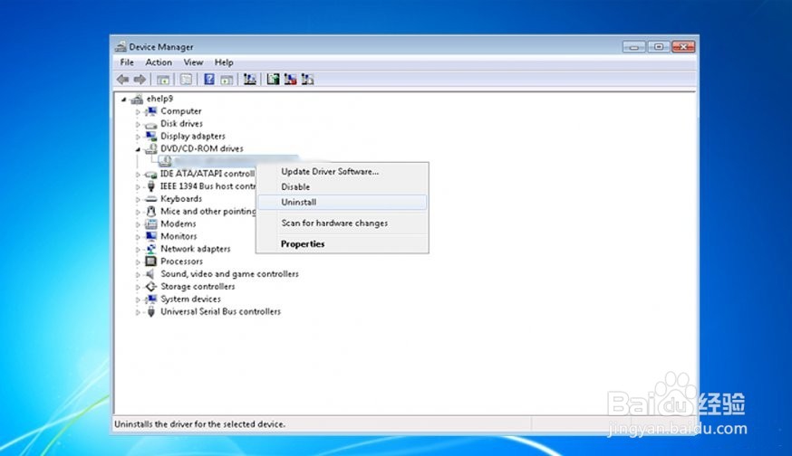Screen dimensions: 792x456
Task: Click the Sound, video and game controllers icon
Action: [x=150, y=274]
